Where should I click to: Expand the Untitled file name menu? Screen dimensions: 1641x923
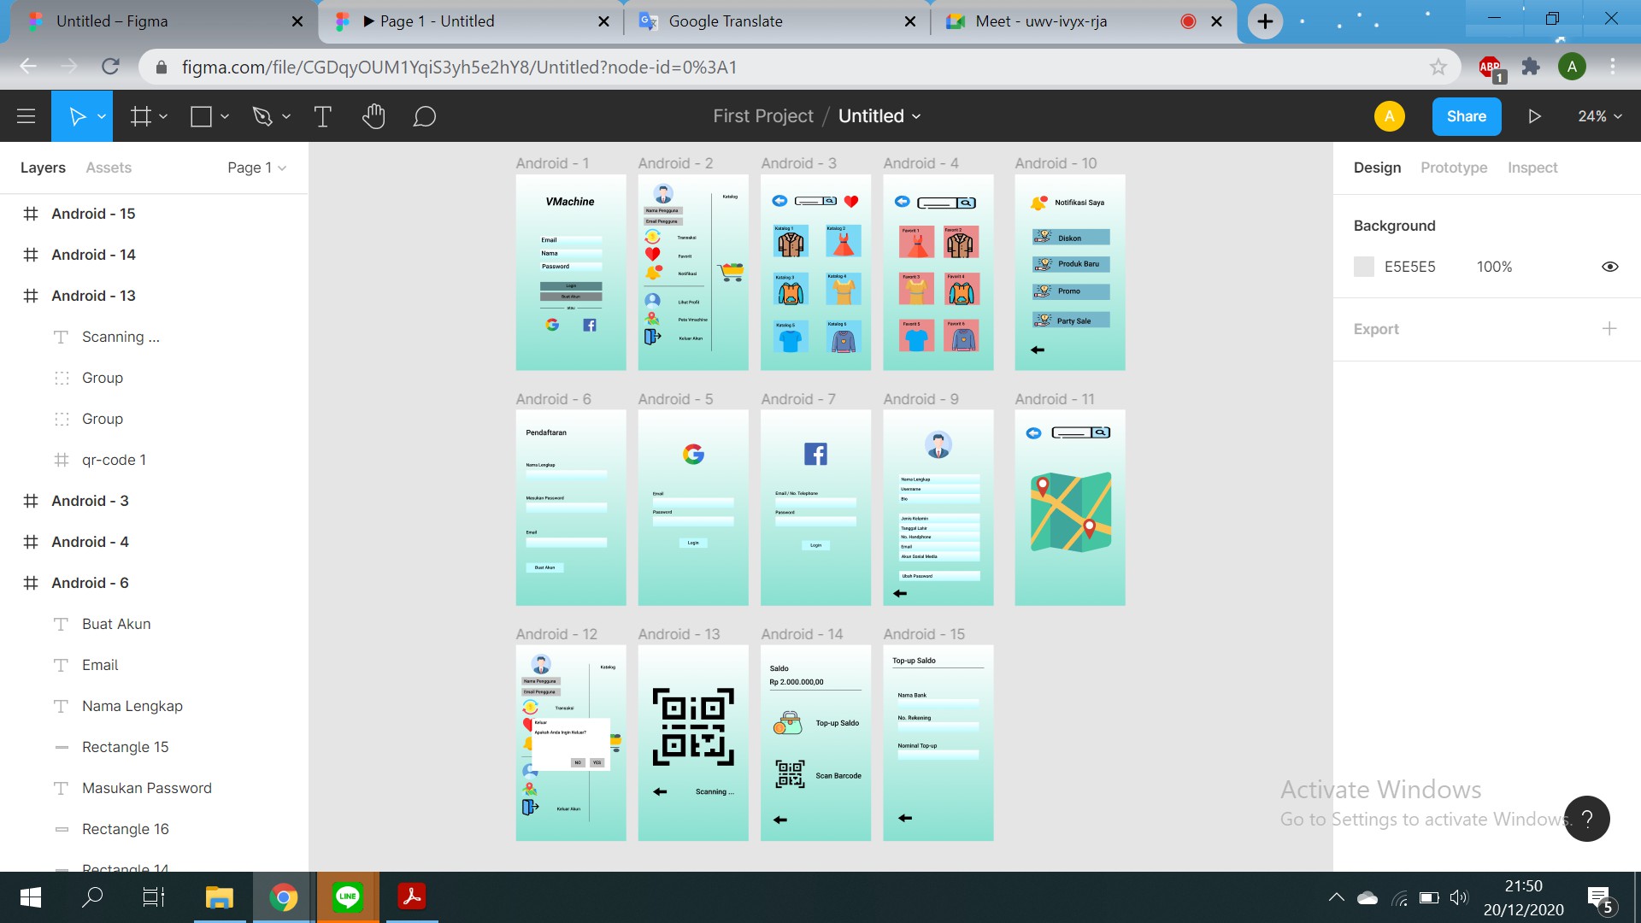coord(879,116)
